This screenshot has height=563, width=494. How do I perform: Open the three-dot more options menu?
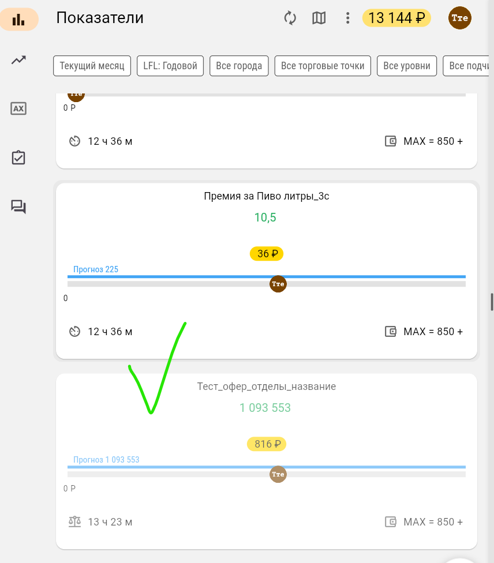pyautogui.click(x=347, y=18)
